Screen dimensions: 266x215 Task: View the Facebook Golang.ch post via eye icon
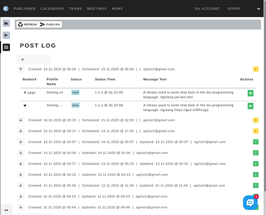[250, 93]
